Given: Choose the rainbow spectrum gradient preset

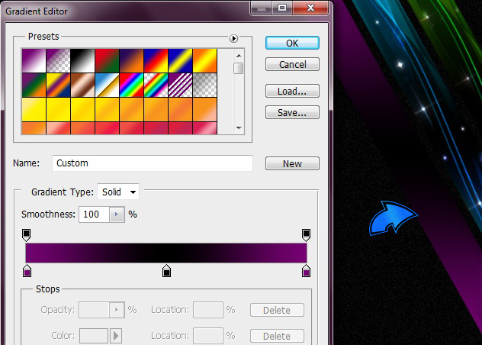Looking at the screenshot, I should point(131,84).
